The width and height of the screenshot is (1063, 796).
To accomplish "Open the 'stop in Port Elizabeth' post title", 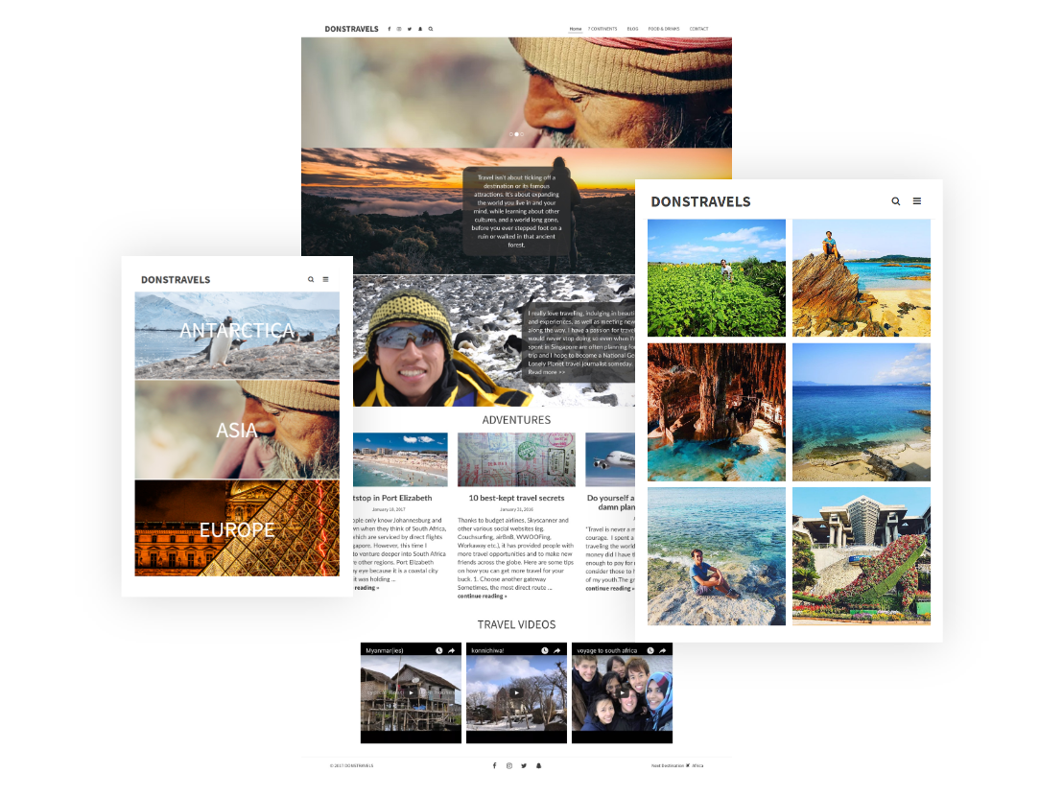I will pyautogui.click(x=392, y=498).
